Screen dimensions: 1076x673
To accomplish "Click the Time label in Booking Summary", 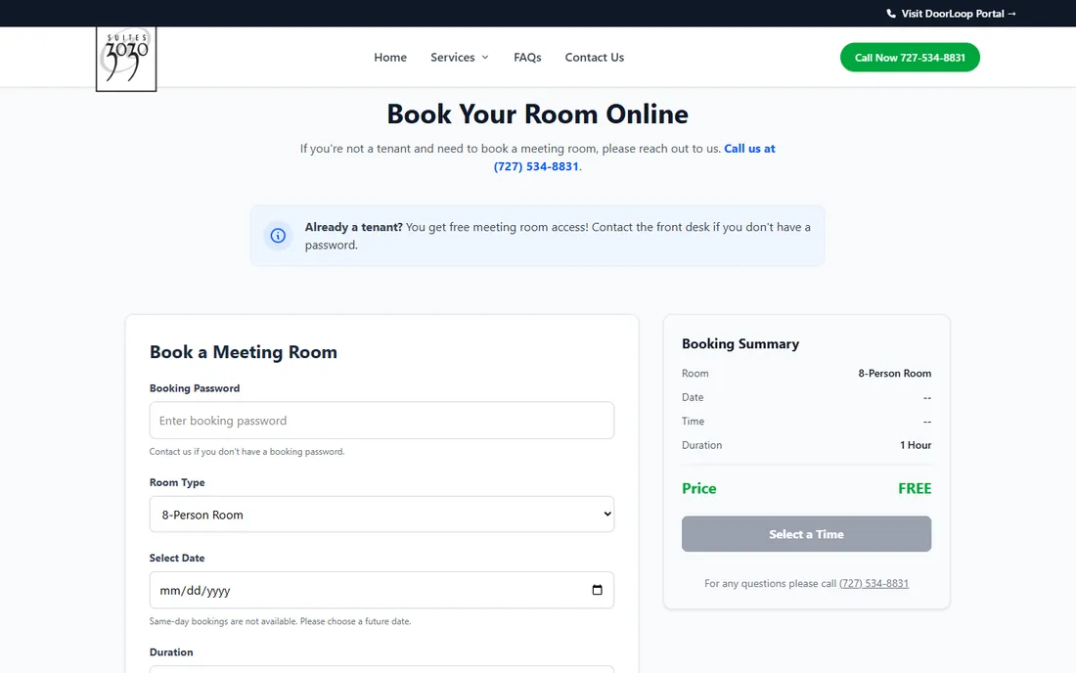I will tap(694, 422).
